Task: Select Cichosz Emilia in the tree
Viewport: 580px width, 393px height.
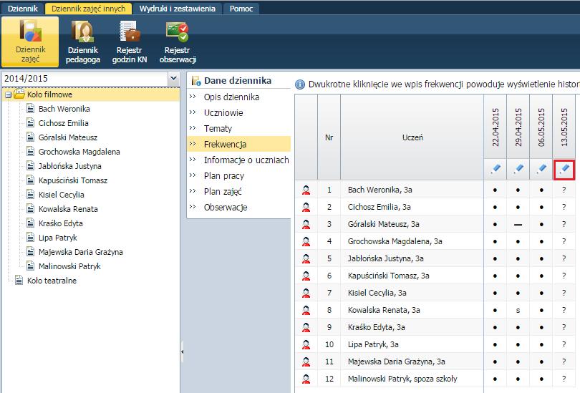Action: [63, 123]
